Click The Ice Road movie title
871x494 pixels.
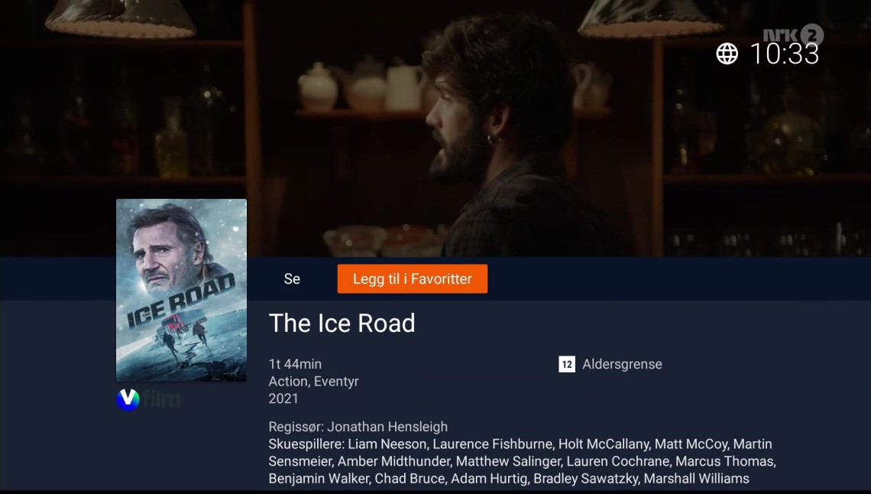point(342,323)
